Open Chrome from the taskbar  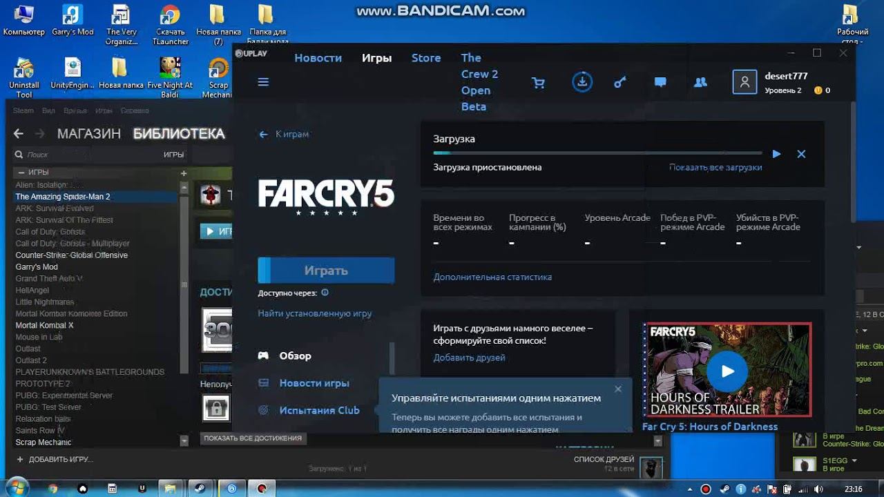pyautogui.click(x=53, y=488)
